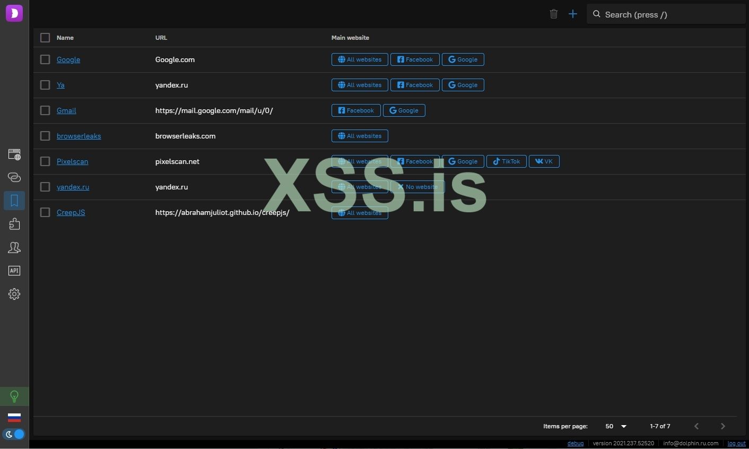749x449 pixels.
Task: Click the log out link
Action: (x=736, y=443)
